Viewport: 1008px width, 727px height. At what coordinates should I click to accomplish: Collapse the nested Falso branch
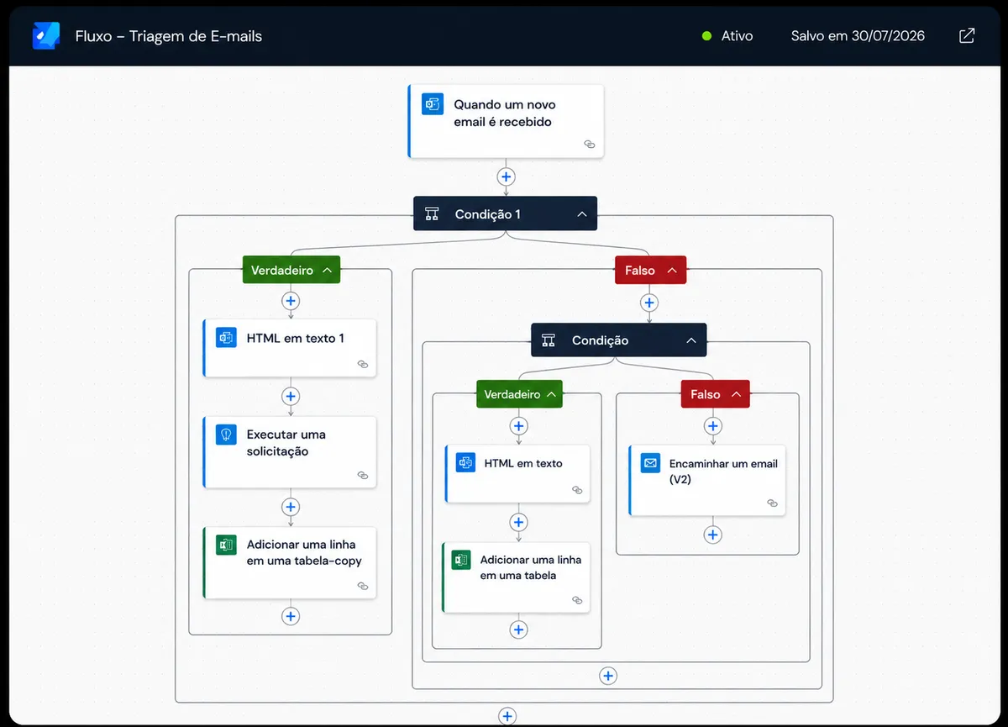[x=737, y=394]
